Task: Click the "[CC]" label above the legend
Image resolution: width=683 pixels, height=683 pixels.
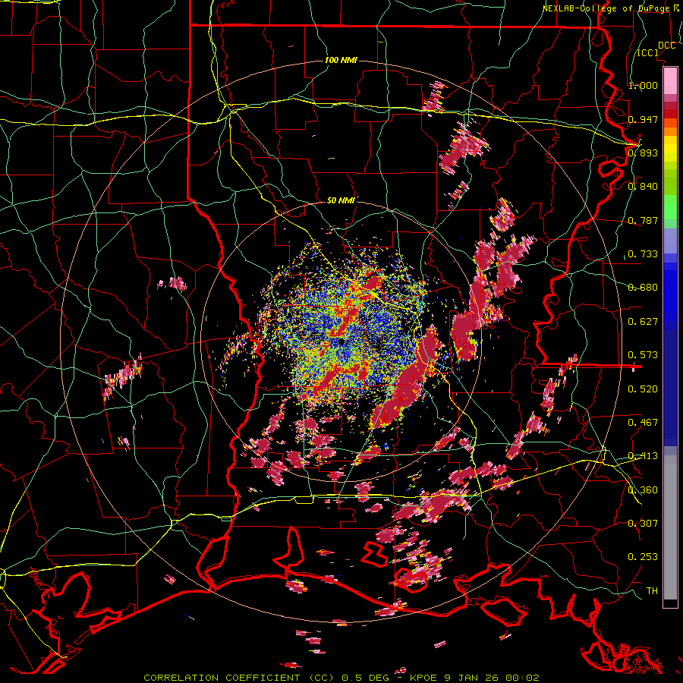Action: [648, 52]
